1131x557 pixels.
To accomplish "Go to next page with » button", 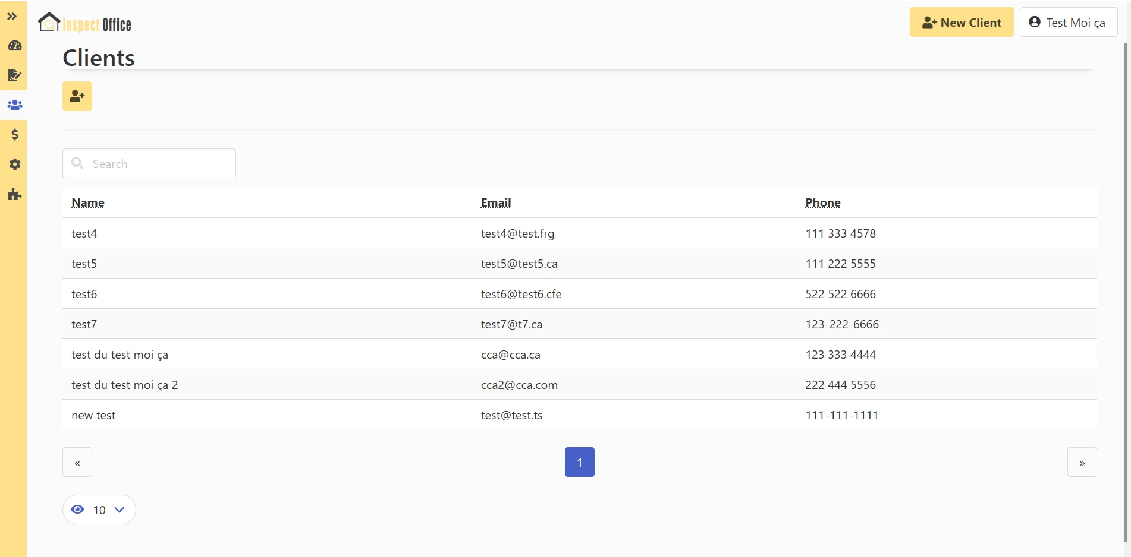I will 1082,463.
